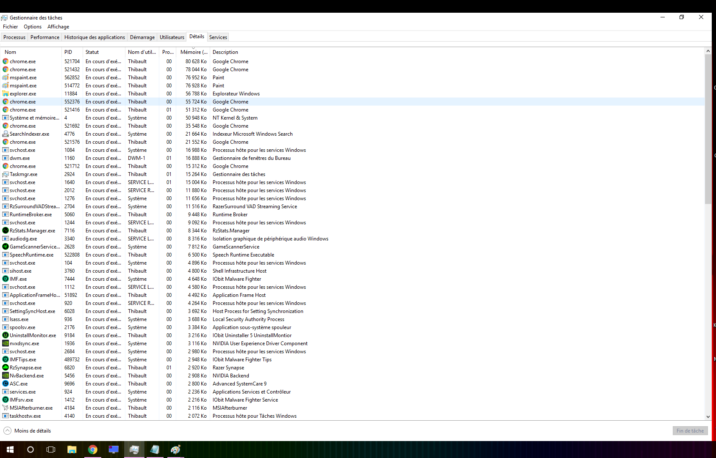Click the mspaint.exe icon for PID 562852
The width and height of the screenshot is (716, 458).
point(6,78)
